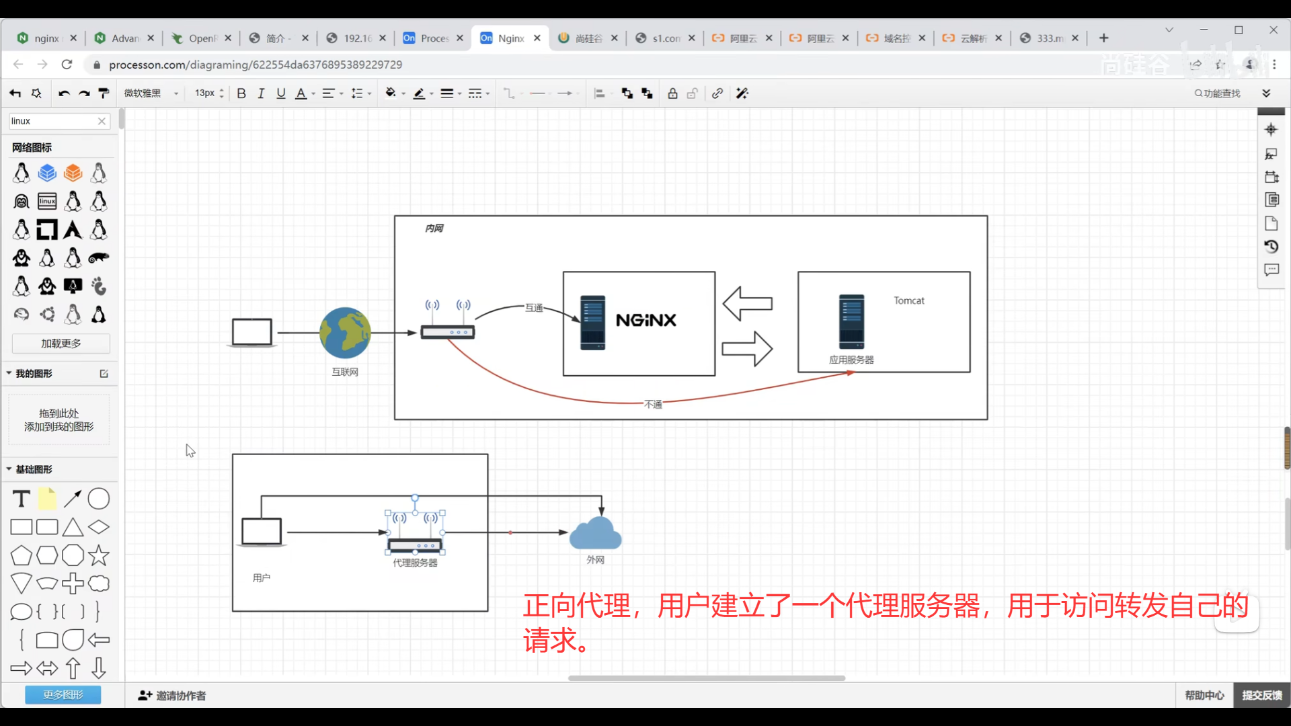Click the format painter icon

point(104,93)
